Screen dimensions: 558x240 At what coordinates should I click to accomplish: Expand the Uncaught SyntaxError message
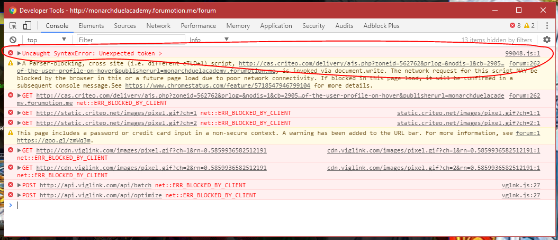(19, 53)
